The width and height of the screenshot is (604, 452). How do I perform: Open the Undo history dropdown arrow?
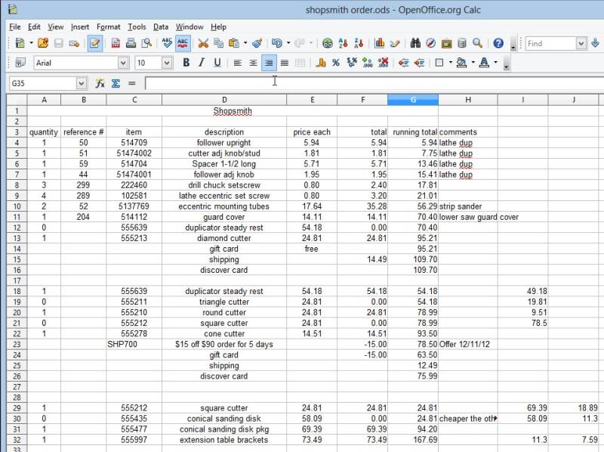pos(288,43)
